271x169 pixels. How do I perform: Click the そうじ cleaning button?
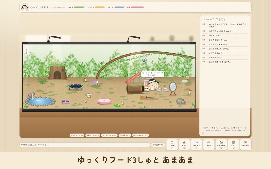(184, 144)
